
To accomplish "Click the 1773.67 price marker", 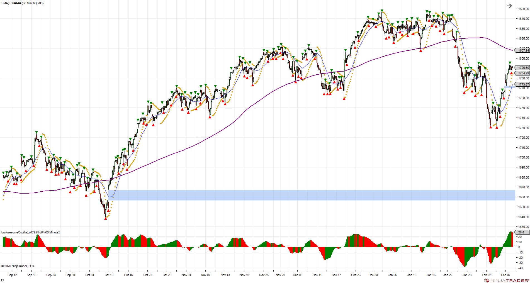I will click(522, 84).
